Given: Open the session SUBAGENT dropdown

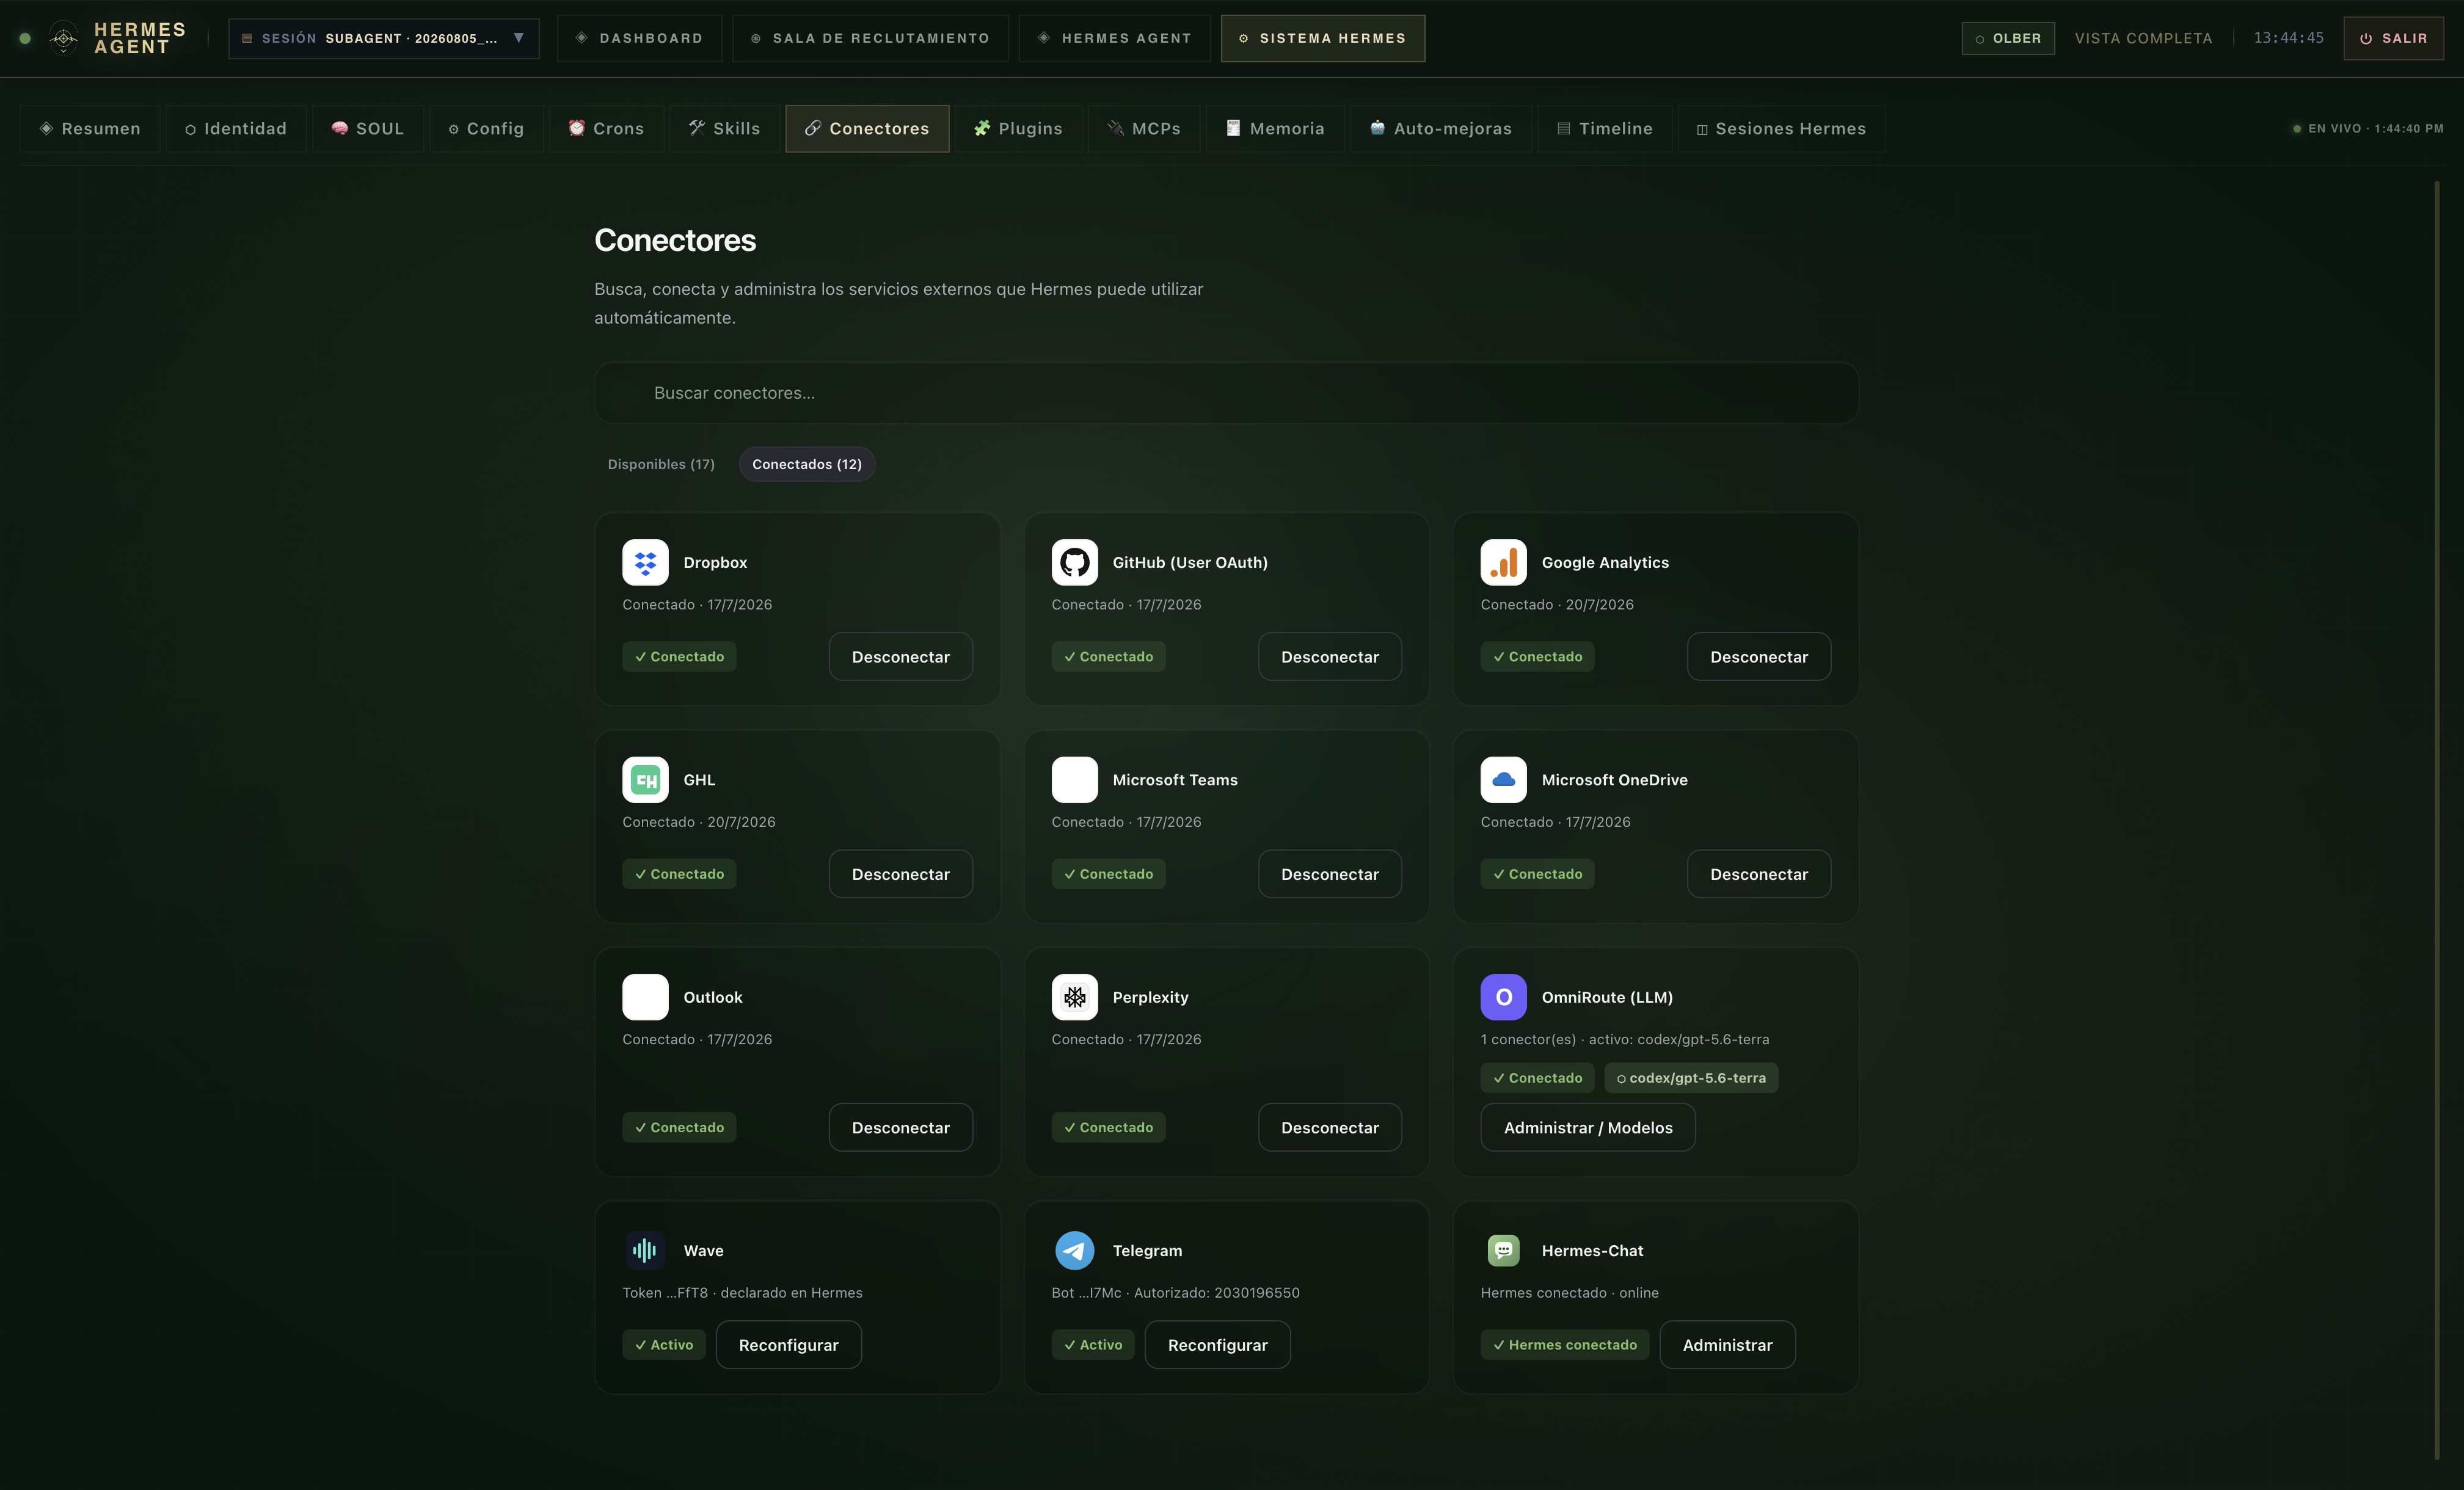Looking at the screenshot, I should pyautogui.click(x=384, y=38).
